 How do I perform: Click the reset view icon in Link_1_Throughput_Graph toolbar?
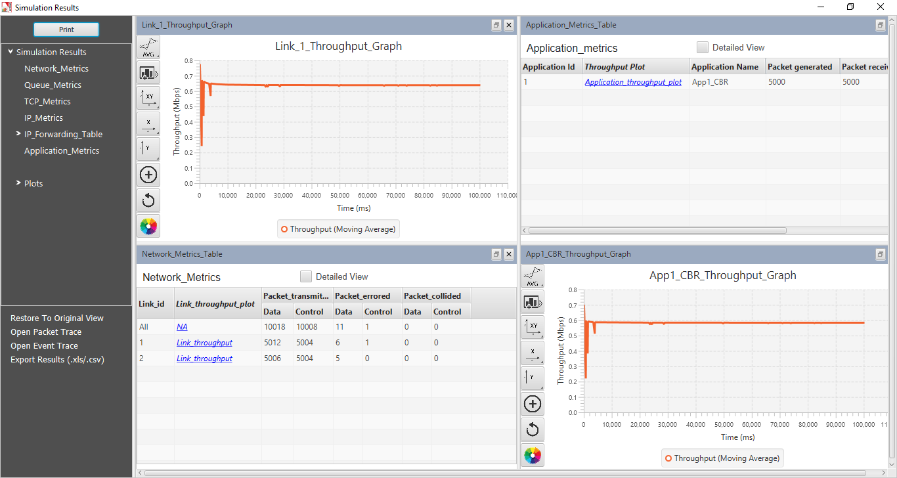148,200
